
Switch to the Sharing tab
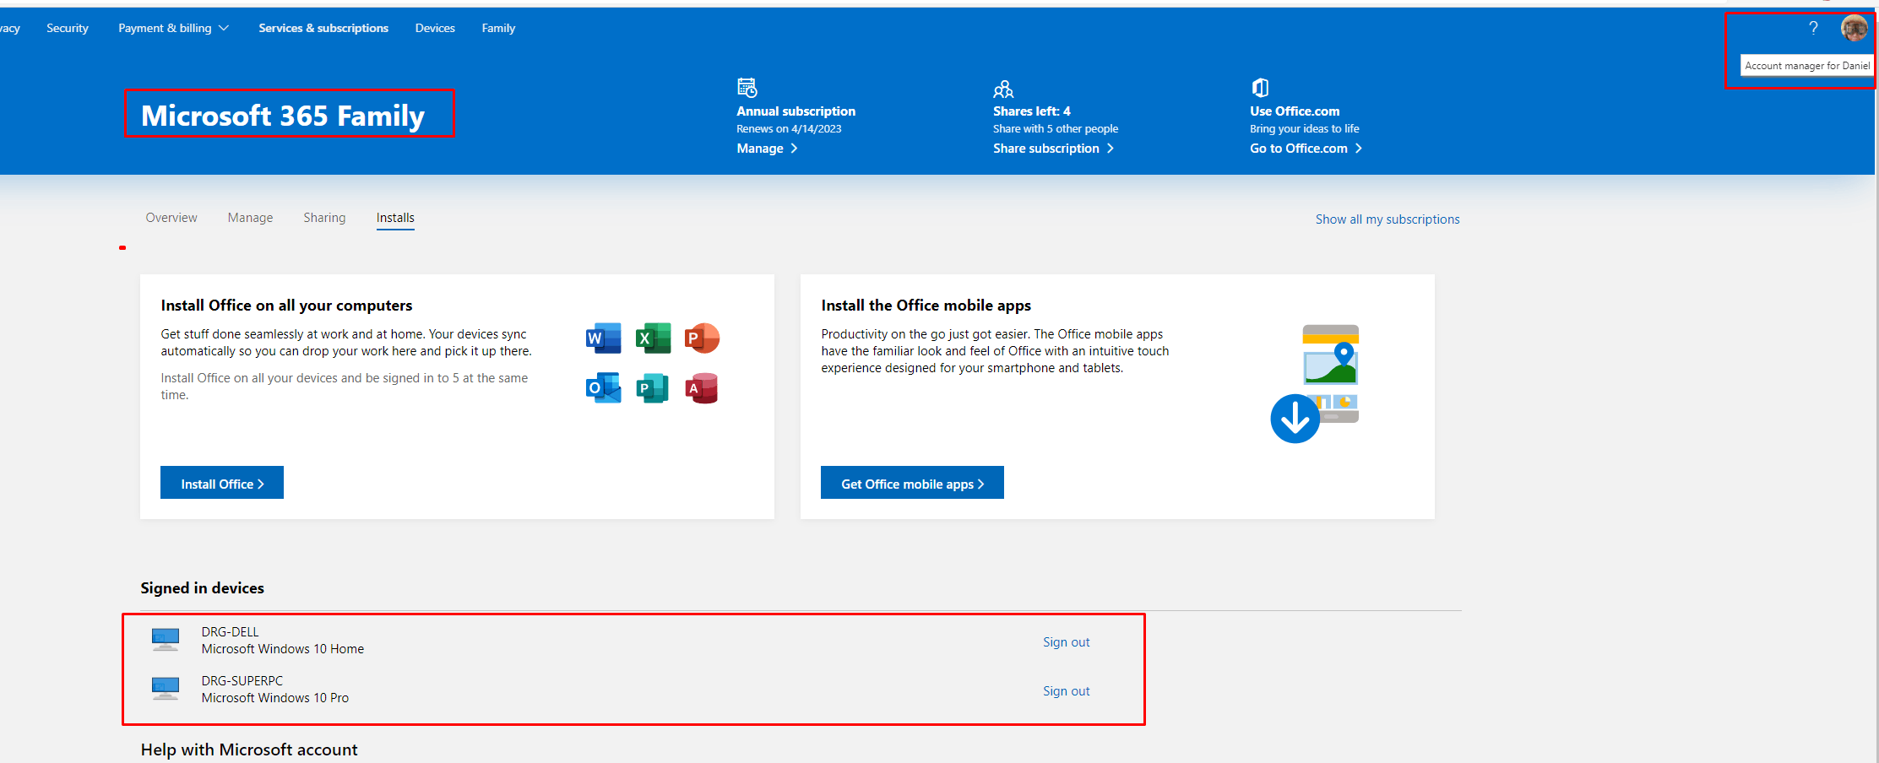[324, 218]
